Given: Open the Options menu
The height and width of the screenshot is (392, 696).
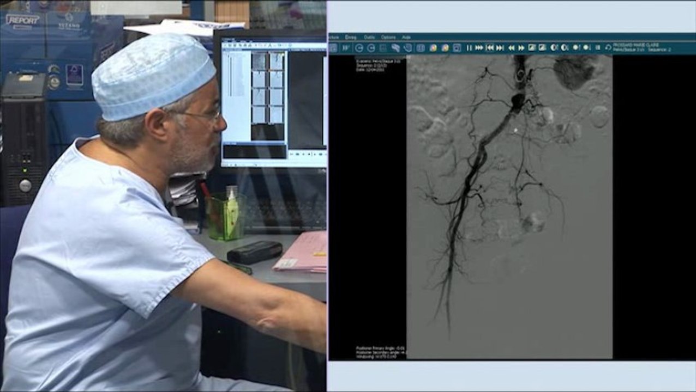Looking at the screenshot, I should [x=388, y=38].
